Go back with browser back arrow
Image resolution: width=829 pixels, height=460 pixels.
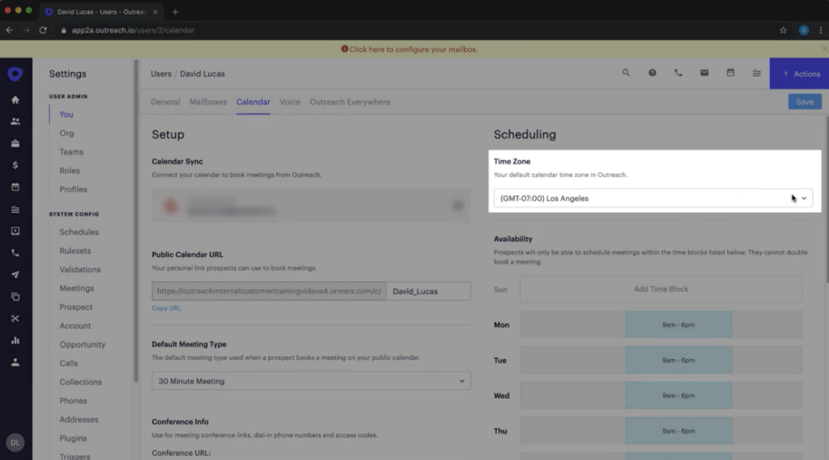click(10, 30)
